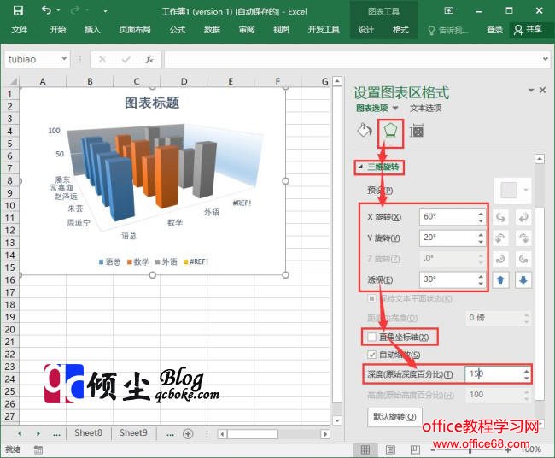Open the 文件 menu
The width and height of the screenshot is (555, 458).
(x=19, y=30)
